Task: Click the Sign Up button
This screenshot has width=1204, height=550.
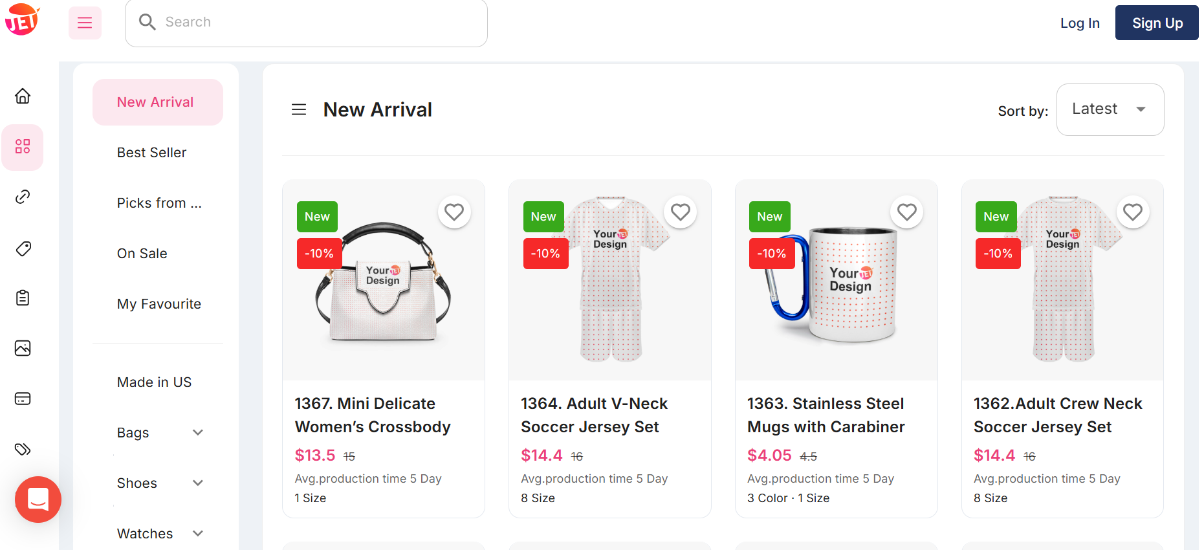Action: pos(1157,22)
